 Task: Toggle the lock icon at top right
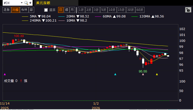pos(188,10)
